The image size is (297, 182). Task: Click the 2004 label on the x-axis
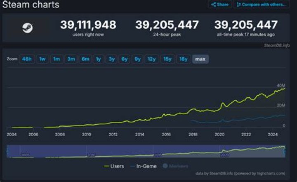click(x=12, y=135)
